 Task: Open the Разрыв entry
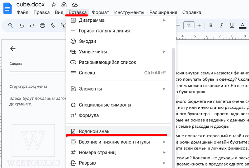[x=119, y=163]
